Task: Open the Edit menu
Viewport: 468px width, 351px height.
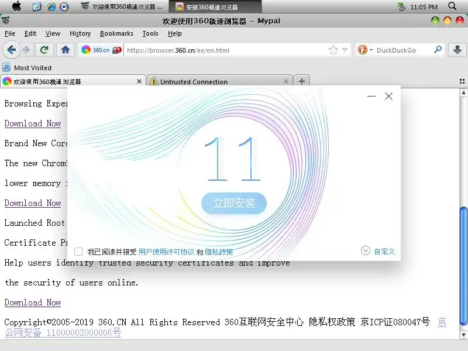Action: point(30,33)
